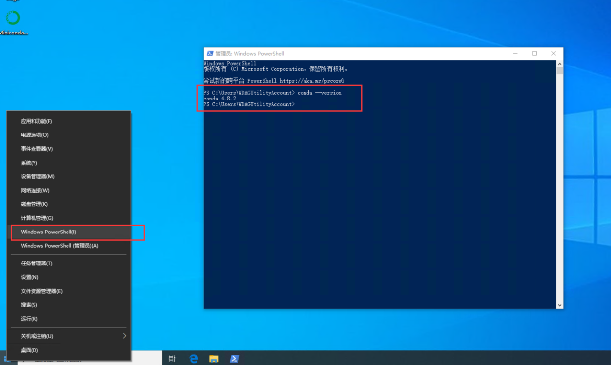Open File Explorer from taskbar
The image size is (611, 365).
(x=214, y=359)
